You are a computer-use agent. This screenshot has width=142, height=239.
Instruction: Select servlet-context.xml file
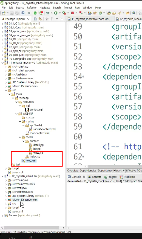click(x=44, y=129)
